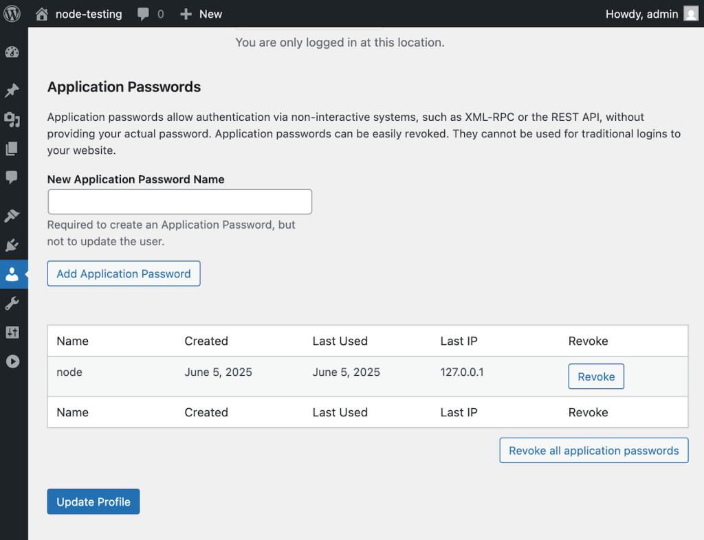Screen dimensions: 704x540
Task: Click the Update Profile button
Action: [x=93, y=502]
